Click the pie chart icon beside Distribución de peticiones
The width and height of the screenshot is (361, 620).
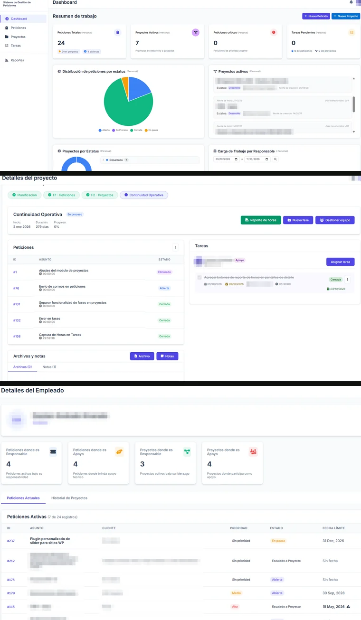tap(59, 72)
